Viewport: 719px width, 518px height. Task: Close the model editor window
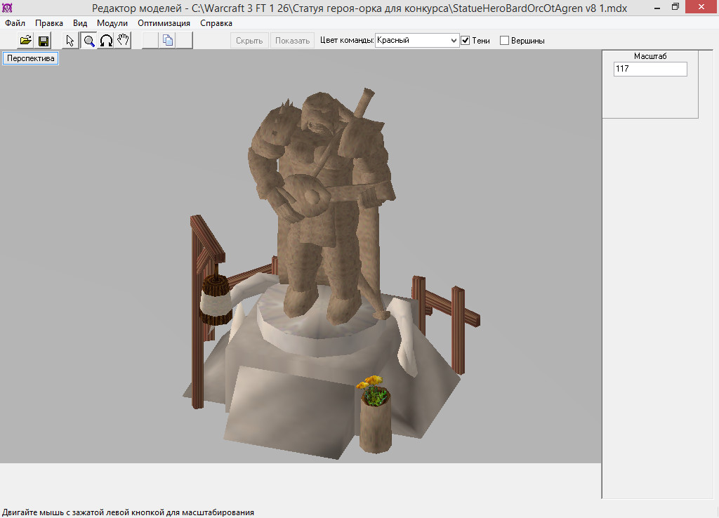click(701, 7)
